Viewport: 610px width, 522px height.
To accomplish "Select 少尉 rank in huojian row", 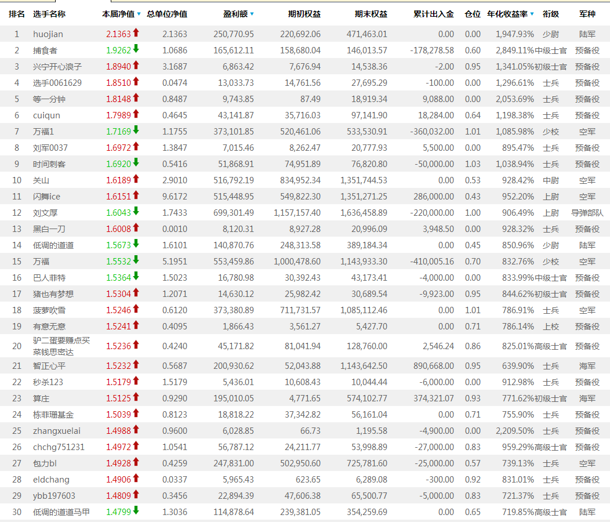I will [x=551, y=34].
